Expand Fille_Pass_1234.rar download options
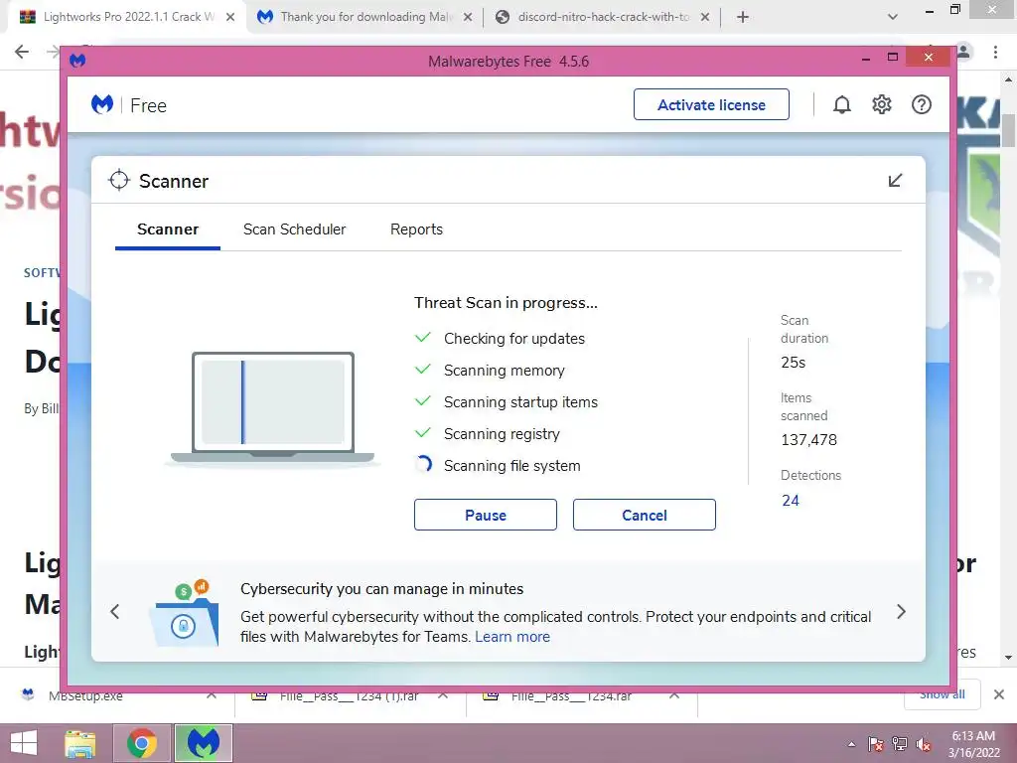This screenshot has height=763, width=1017. pos(674,695)
